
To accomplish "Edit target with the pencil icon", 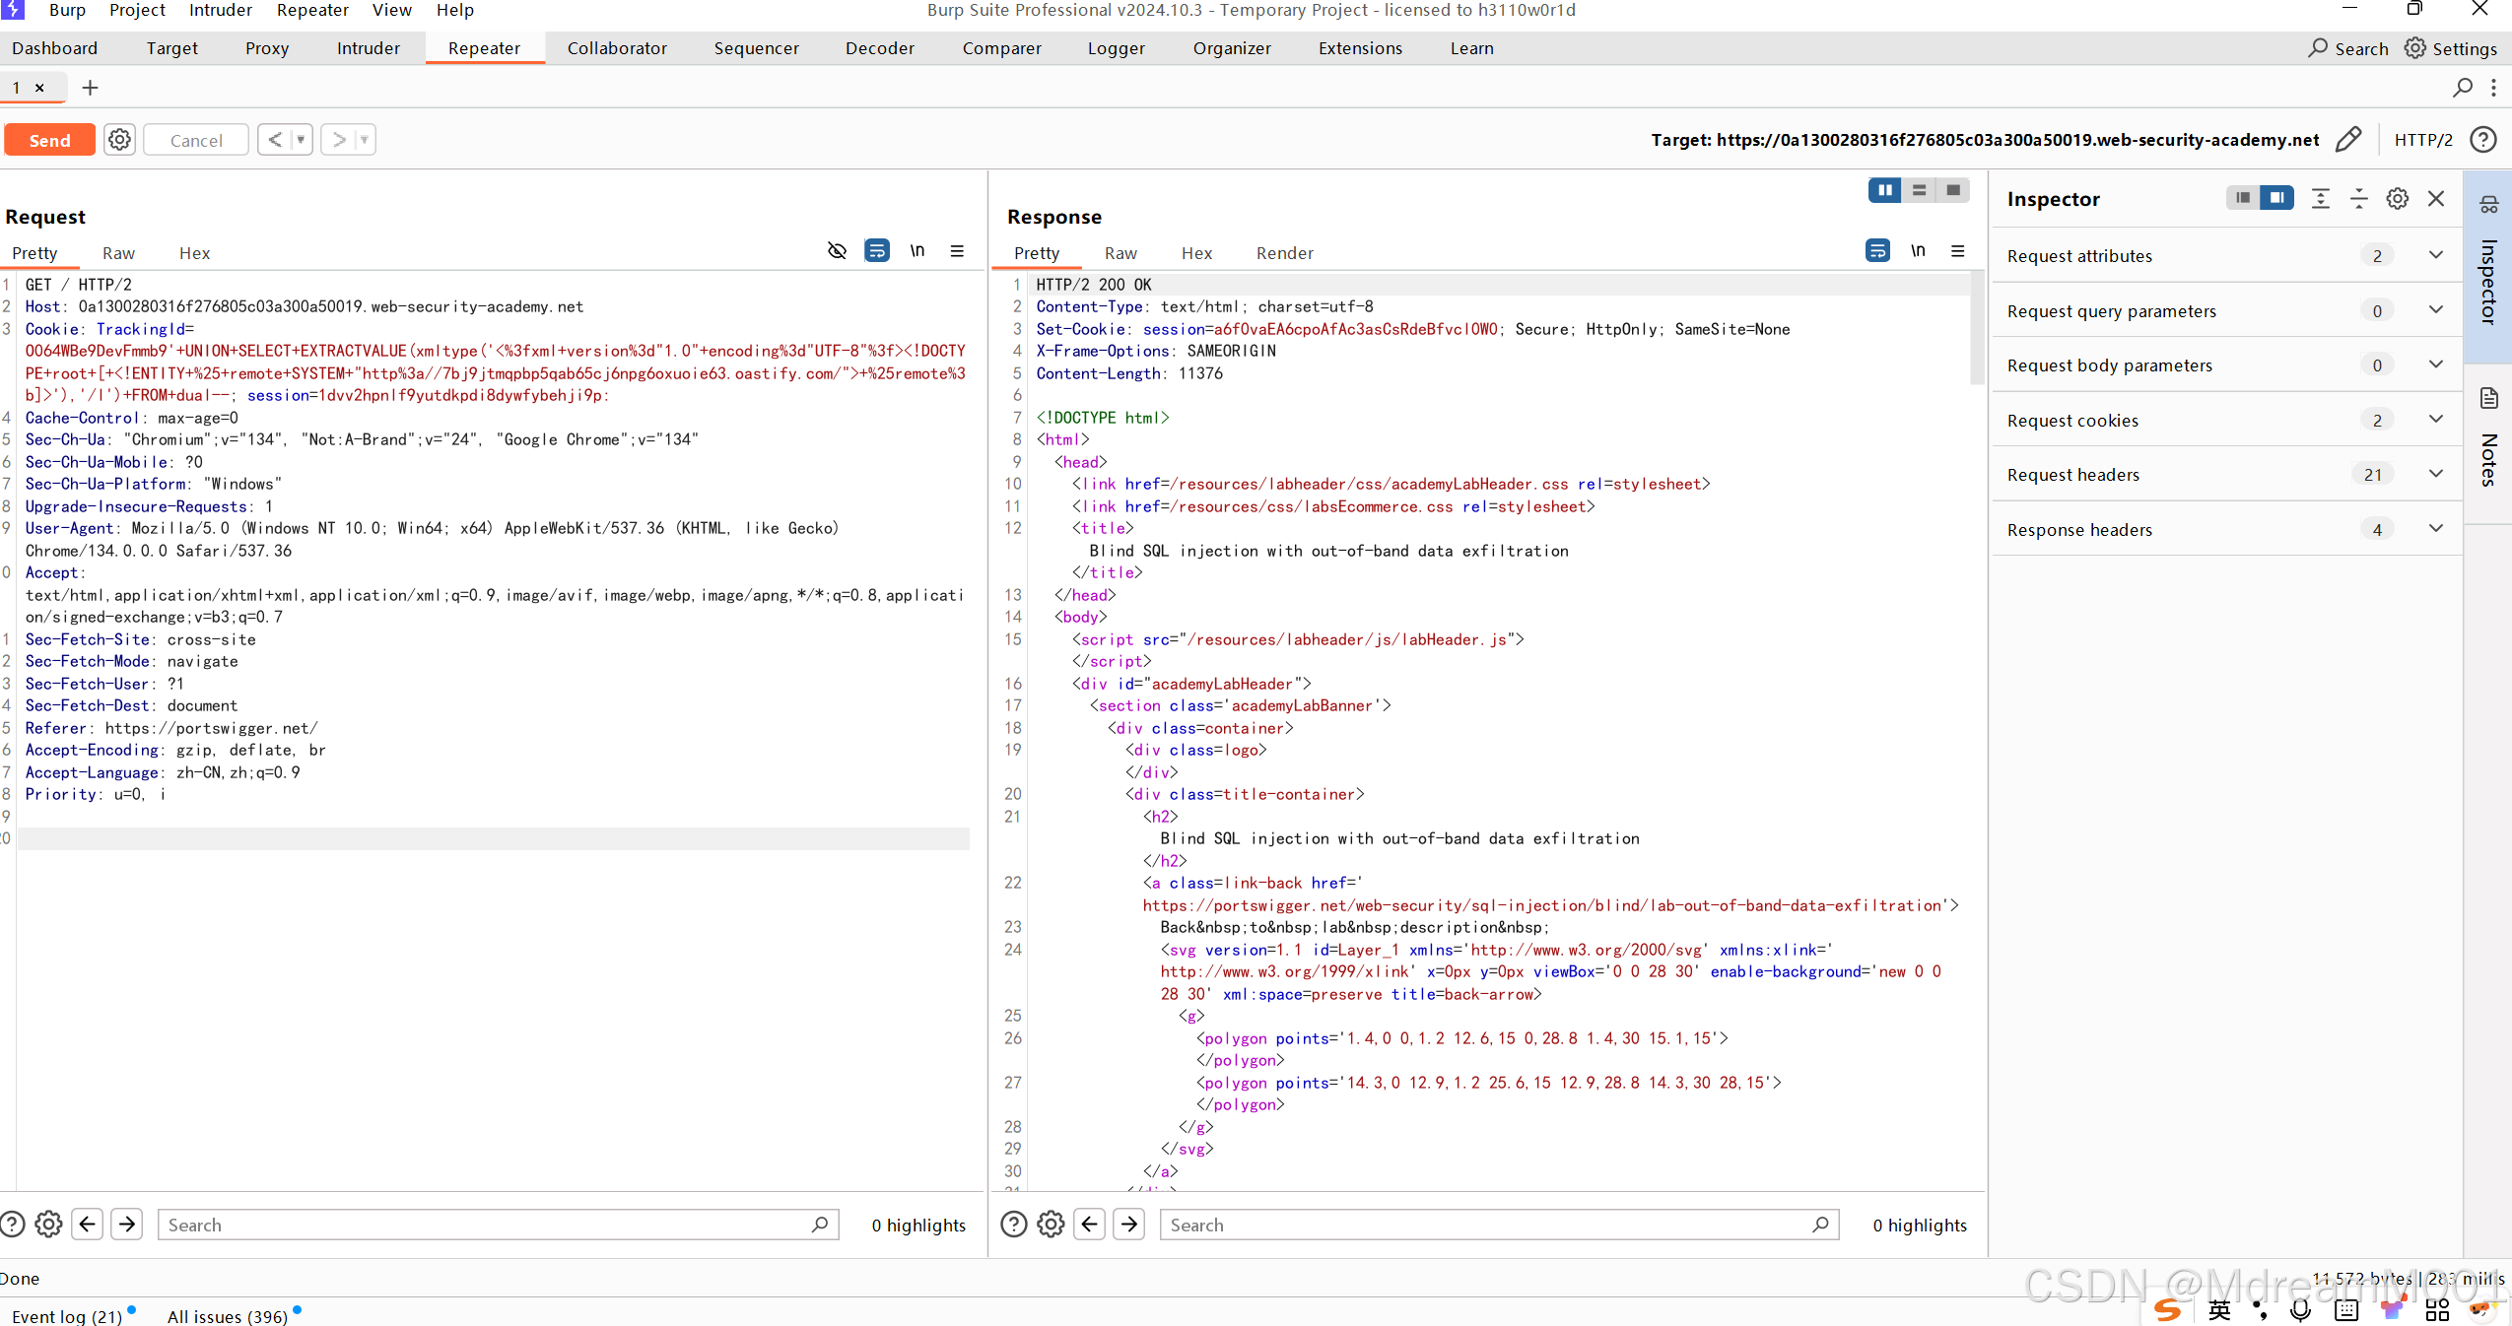I will (x=2348, y=140).
